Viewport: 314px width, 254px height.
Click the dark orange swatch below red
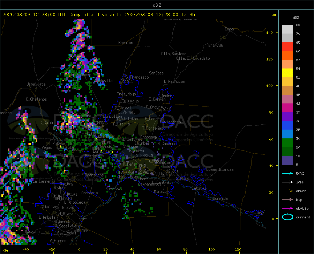click(x=287, y=56)
